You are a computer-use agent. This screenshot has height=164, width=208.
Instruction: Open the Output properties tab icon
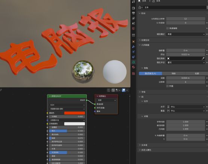(133, 13)
